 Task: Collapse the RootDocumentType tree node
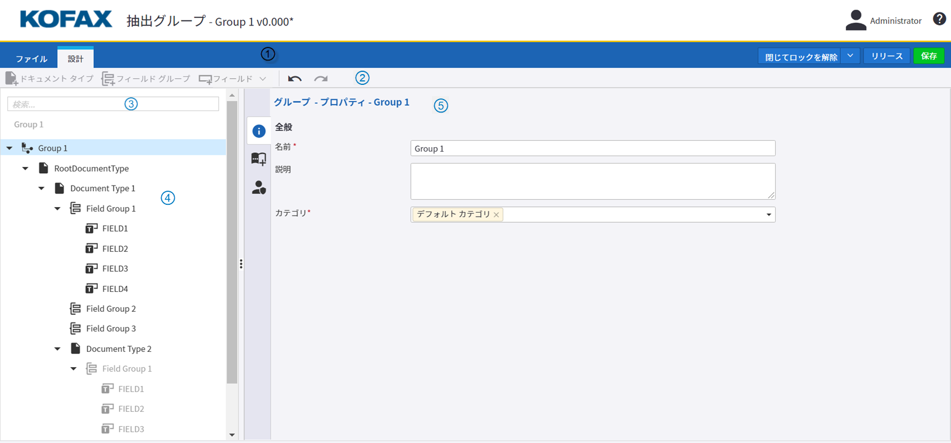25,169
